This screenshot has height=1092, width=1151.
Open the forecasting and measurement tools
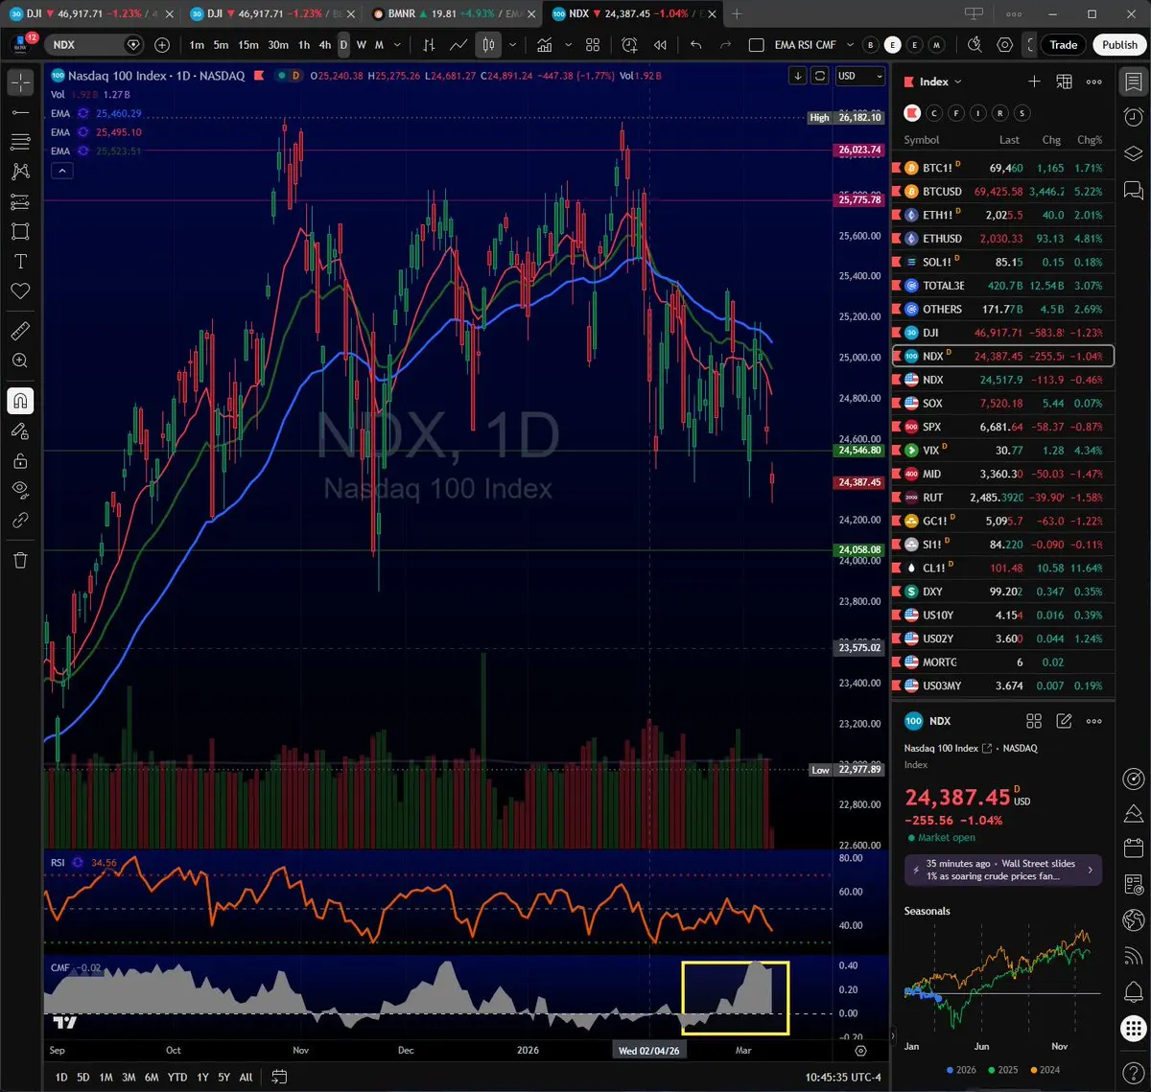pyautogui.click(x=20, y=201)
